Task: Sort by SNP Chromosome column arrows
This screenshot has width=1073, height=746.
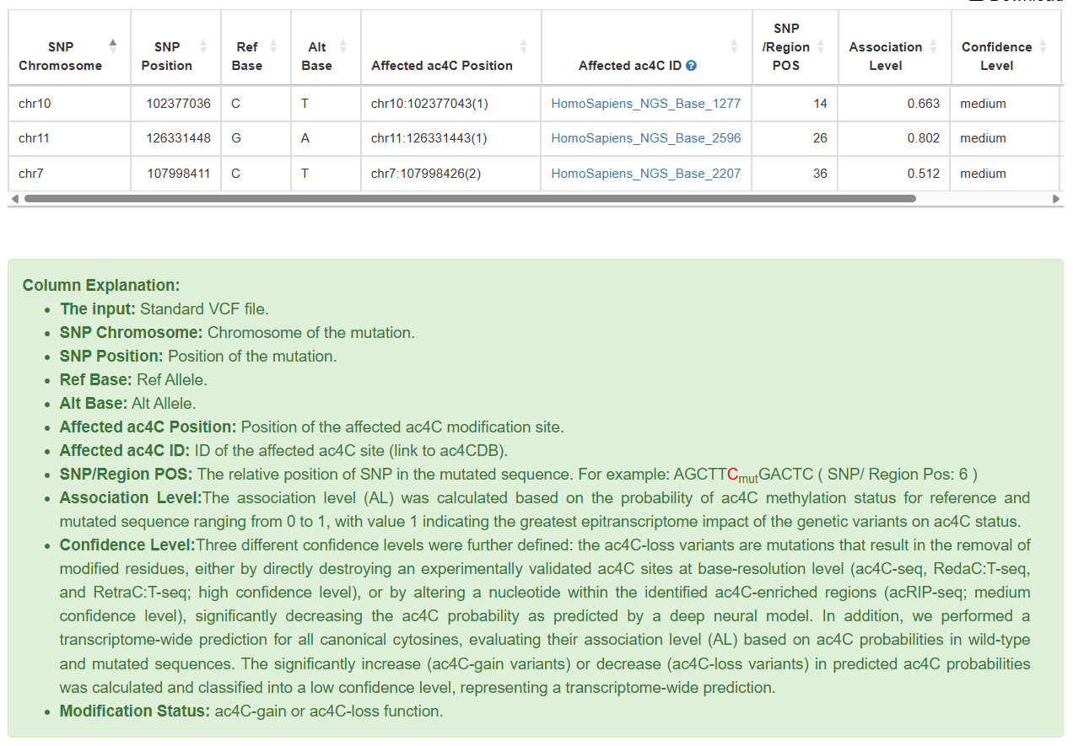Action: tap(113, 46)
